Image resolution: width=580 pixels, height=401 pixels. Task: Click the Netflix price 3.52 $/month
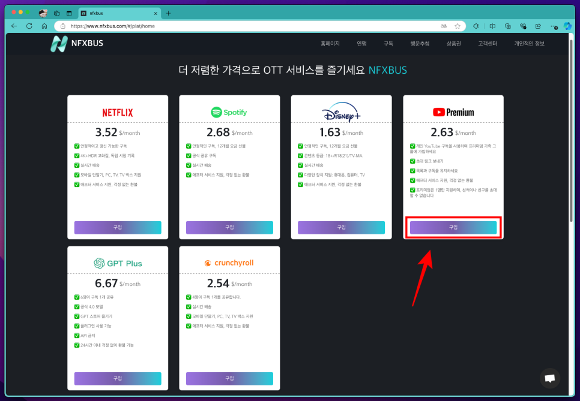118,132
